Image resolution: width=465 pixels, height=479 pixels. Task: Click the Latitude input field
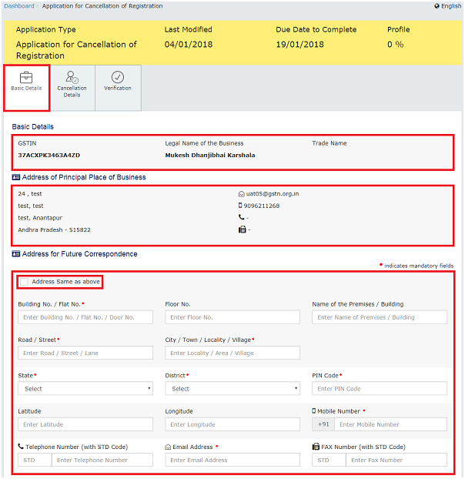(x=85, y=424)
